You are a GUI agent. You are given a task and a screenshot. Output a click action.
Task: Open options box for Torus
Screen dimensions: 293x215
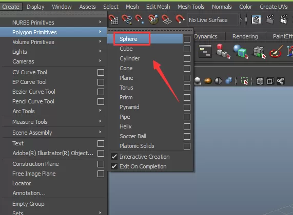(x=187, y=88)
